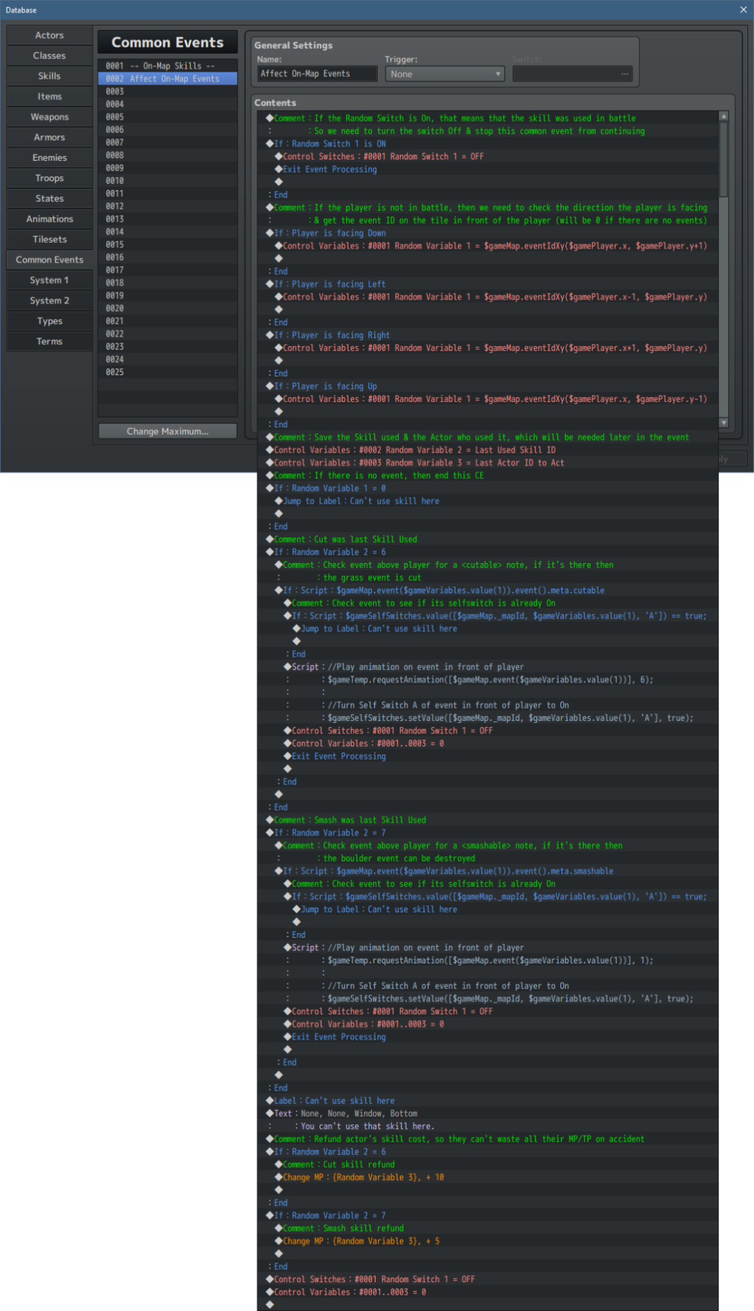
Task: Go to the Tilesets tab
Action: click(49, 239)
